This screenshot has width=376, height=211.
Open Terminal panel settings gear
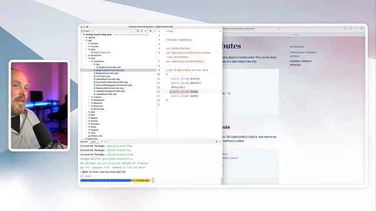217,142
